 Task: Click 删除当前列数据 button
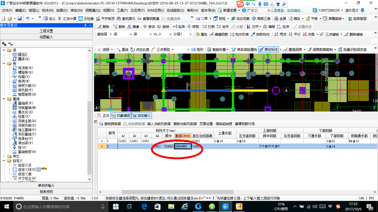point(185,124)
